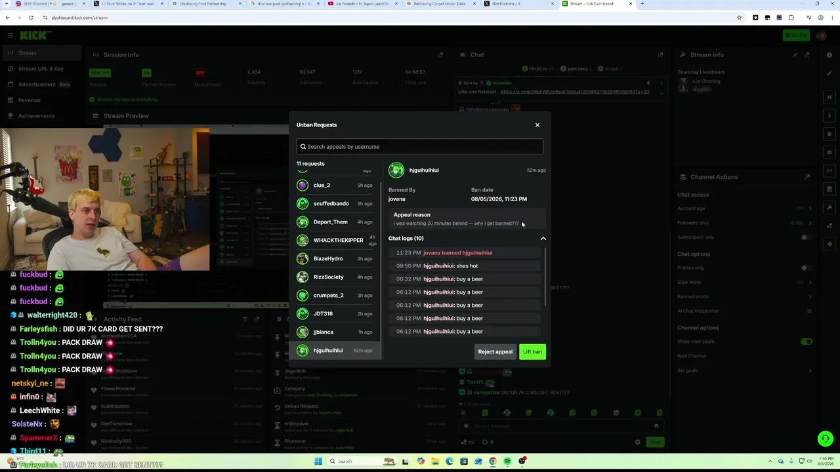The width and height of the screenshot is (840, 472).
Task: Click the Search appeals by username field
Action: click(420, 146)
